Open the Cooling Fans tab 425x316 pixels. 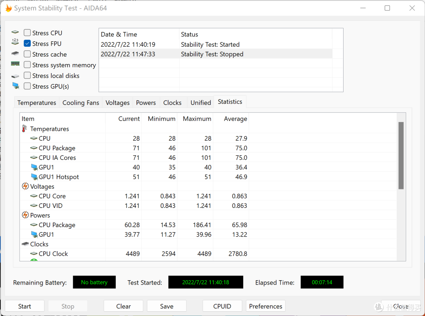coord(81,103)
